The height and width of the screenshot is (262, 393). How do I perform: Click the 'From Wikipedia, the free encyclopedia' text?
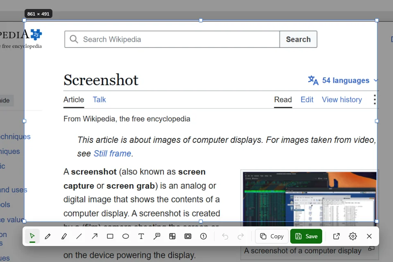[127, 119]
